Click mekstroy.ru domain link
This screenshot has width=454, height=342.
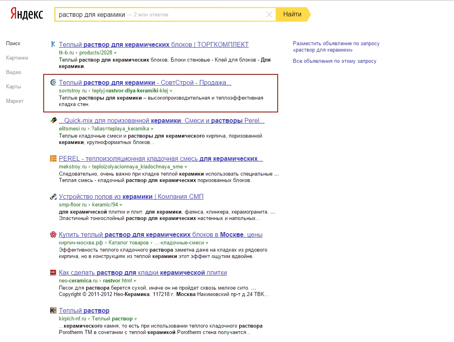(73, 167)
